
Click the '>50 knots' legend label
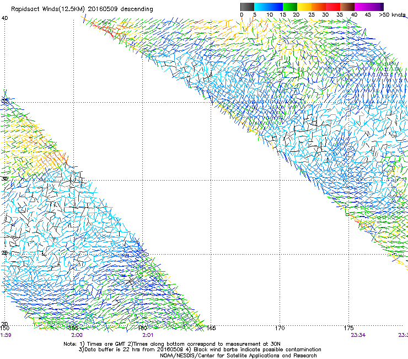pos(393,15)
